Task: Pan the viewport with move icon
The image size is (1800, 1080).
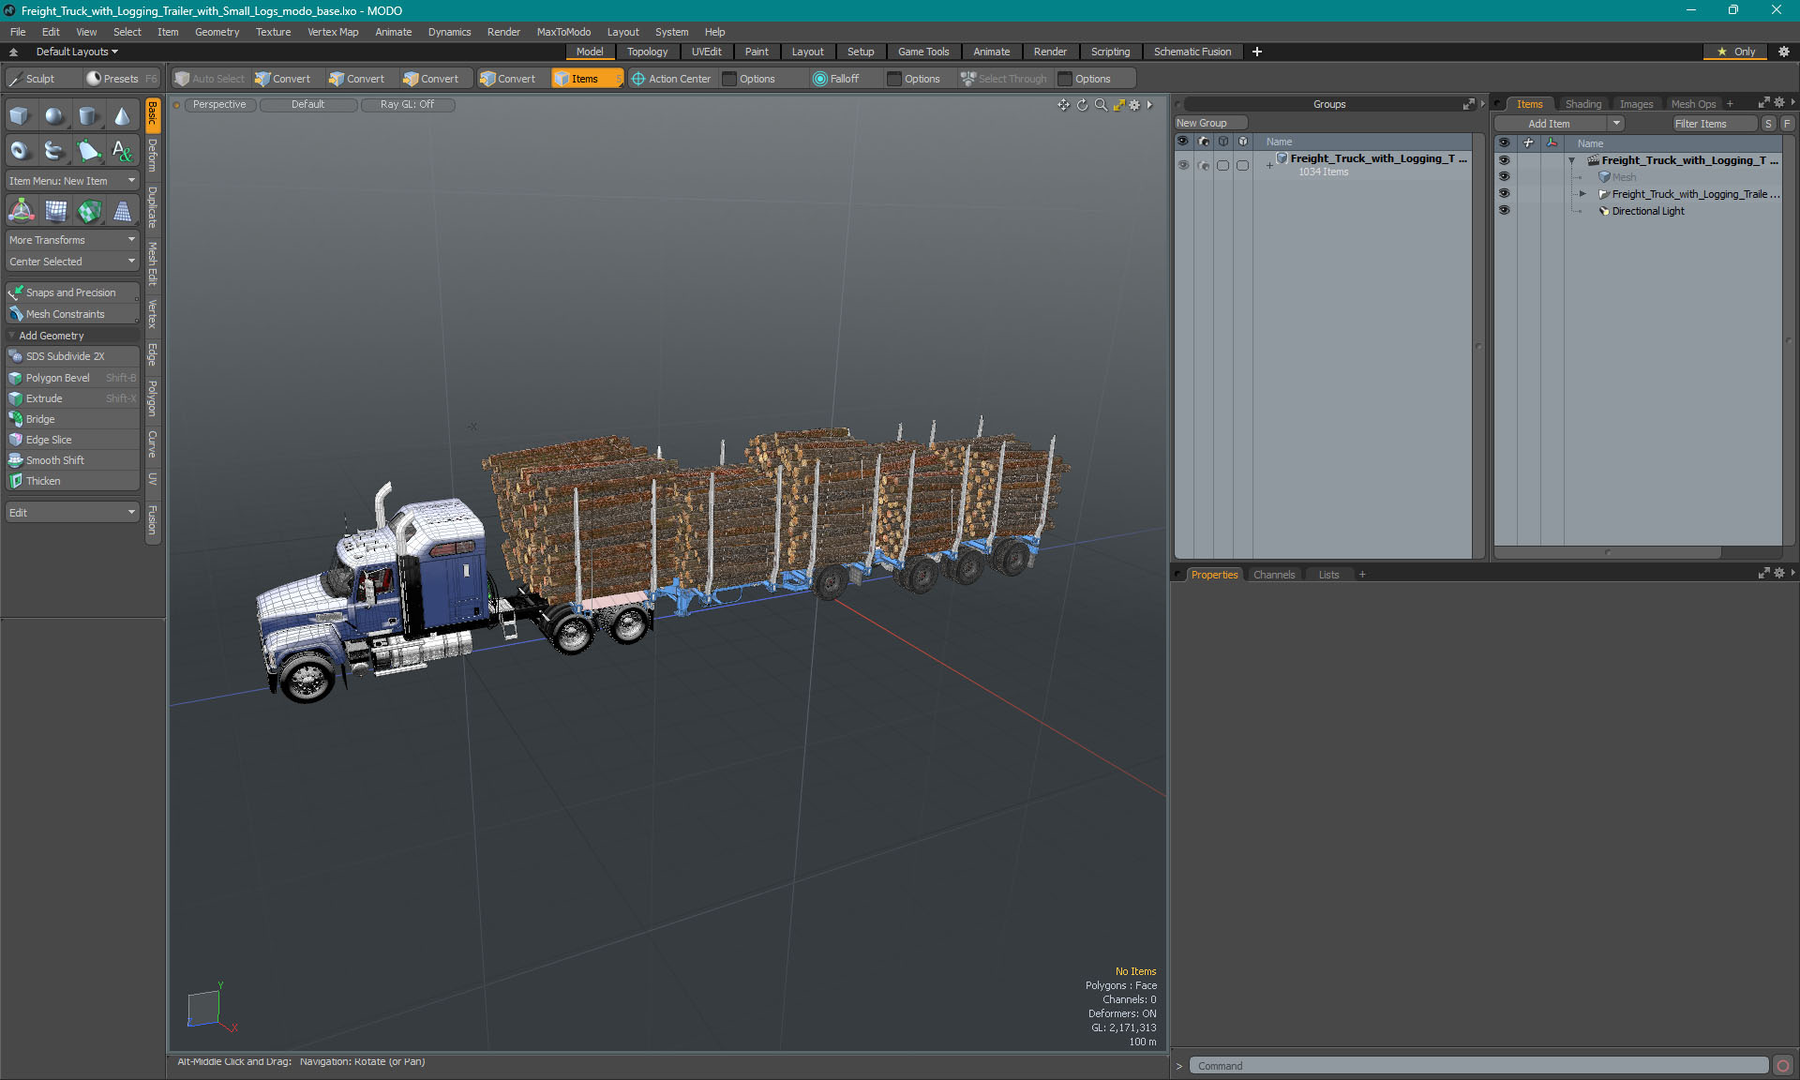Action: pyautogui.click(x=1063, y=105)
